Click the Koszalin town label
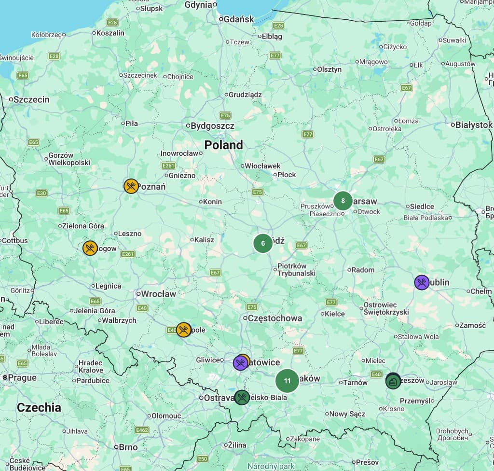Viewport: 494px width, 471px height. tap(110, 33)
